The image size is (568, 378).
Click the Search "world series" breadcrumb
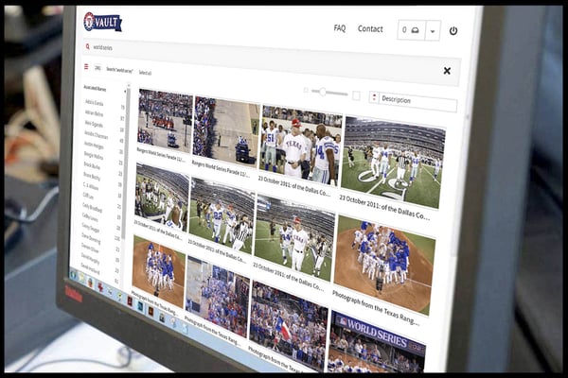(x=119, y=70)
